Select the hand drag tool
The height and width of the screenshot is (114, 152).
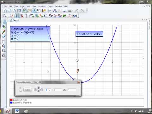tap(4, 41)
